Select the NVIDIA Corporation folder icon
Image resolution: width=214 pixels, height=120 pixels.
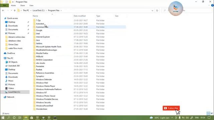pos(34,60)
